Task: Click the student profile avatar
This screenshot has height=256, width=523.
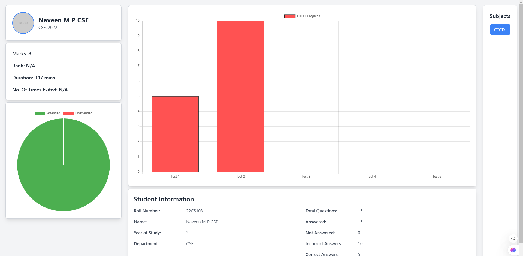Action: pos(23,23)
